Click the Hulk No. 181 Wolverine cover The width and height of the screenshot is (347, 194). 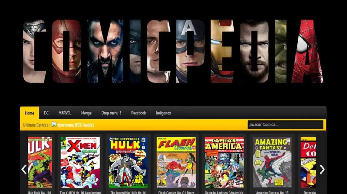[40, 162]
